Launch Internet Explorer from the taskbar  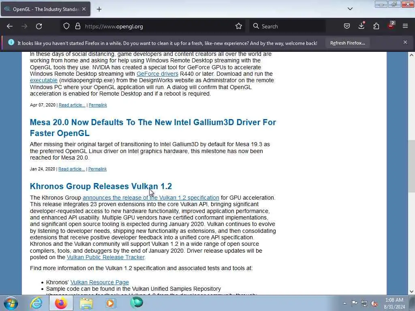click(x=36, y=303)
